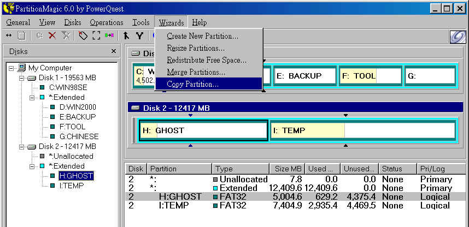This screenshot has width=469, height=227.
Task: Select I:TEMP in the disk tree
Action: coord(71,186)
